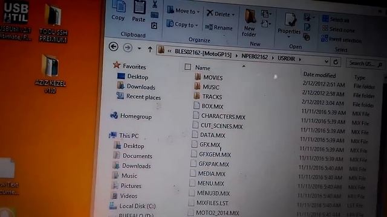
Task: Open TOOL SSH PREMIUM desktop icon
Action: [x=53, y=24]
